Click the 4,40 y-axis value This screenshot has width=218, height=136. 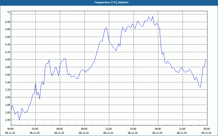coord(8,45)
